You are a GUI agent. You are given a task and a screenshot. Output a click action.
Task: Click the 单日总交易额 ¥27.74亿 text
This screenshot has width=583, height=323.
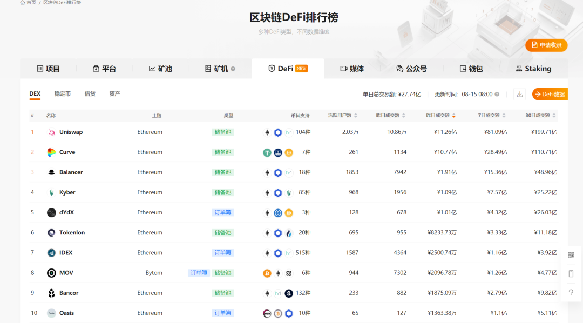point(392,94)
